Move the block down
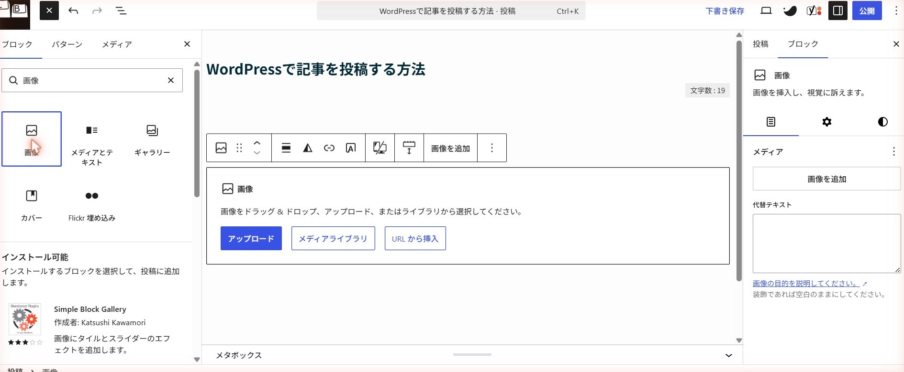This screenshot has width=904, height=372. 257,153
